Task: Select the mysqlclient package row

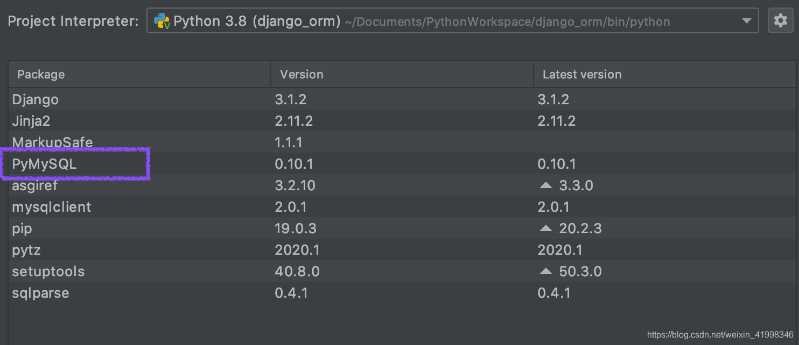Action: 51,206
